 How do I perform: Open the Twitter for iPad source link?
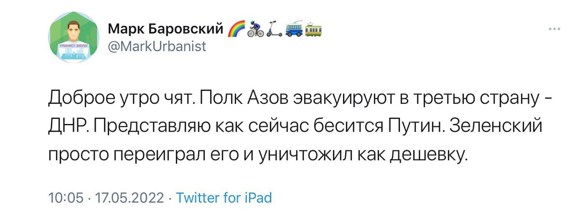point(223,198)
